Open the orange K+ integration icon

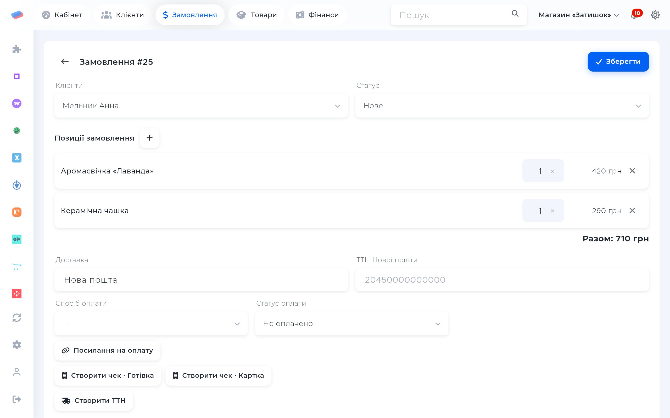(x=16, y=212)
